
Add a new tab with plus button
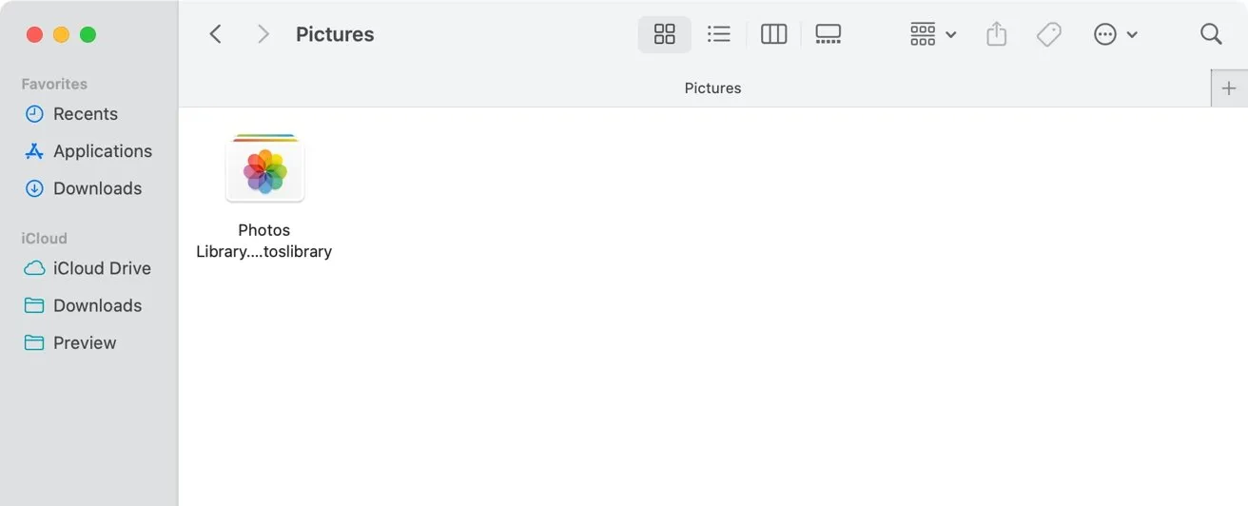pyautogui.click(x=1229, y=88)
